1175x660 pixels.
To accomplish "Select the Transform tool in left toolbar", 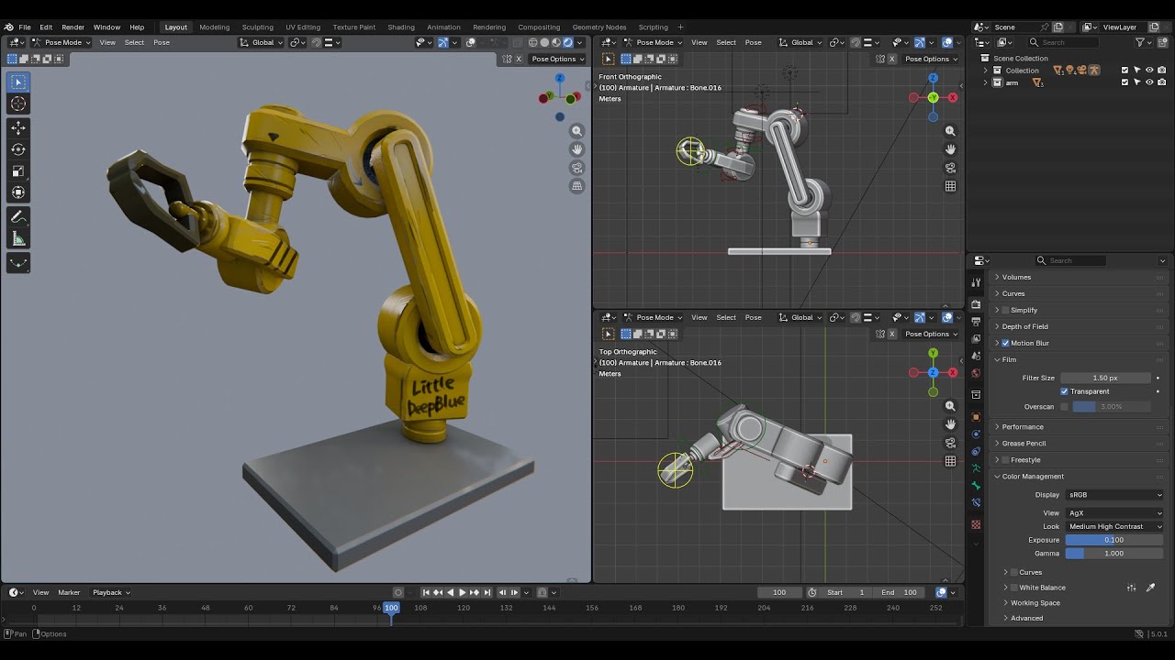I will (x=18, y=193).
